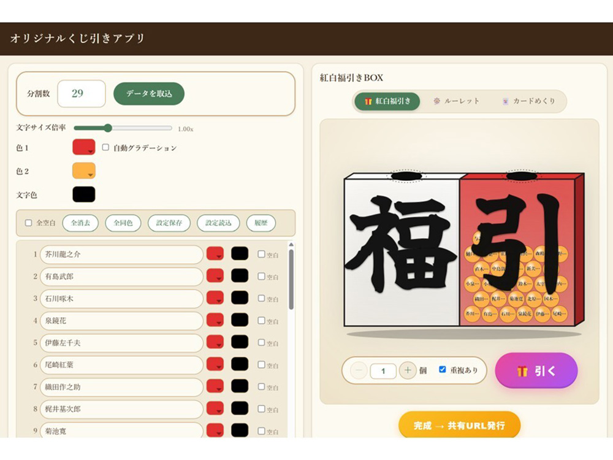Open black text color swatch for 梶井基次郎

coord(240,408)
